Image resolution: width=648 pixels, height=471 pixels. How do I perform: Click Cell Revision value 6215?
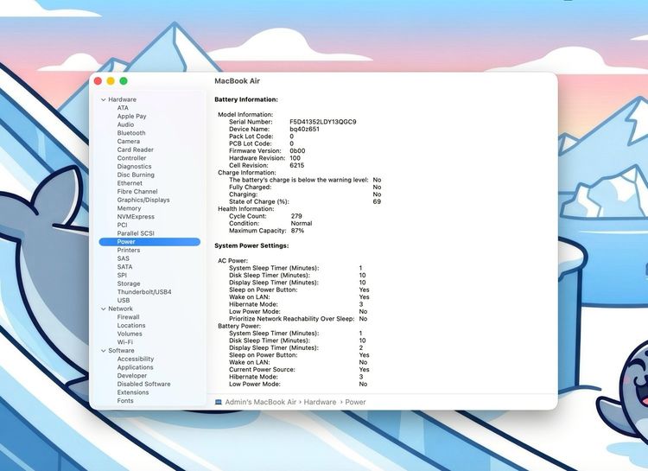296,165
